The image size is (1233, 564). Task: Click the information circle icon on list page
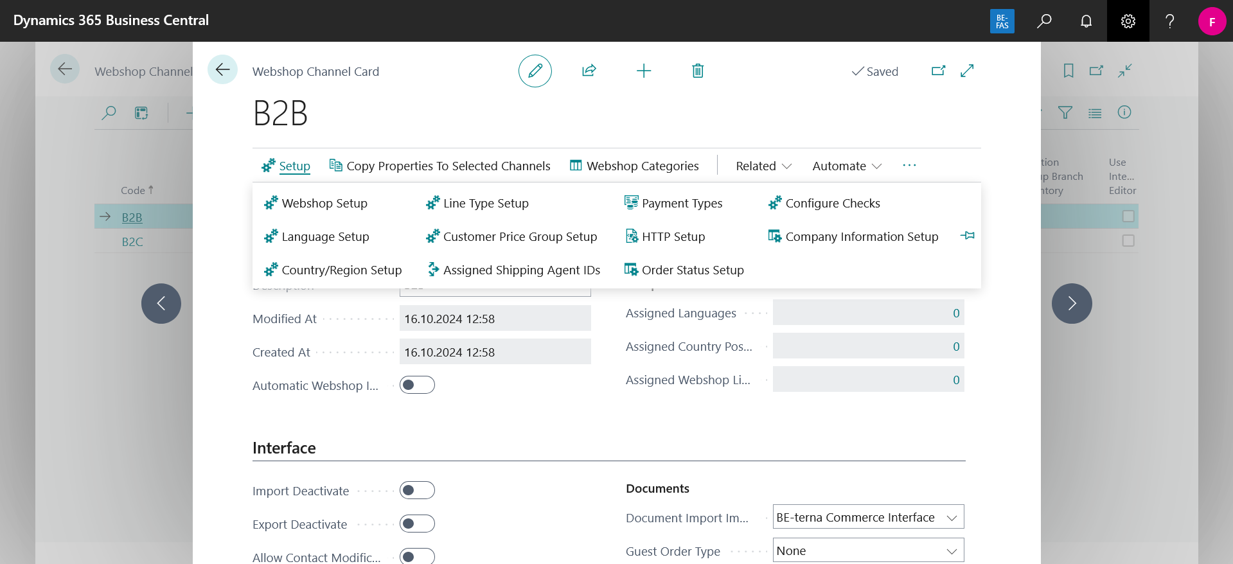(1124, 112)
